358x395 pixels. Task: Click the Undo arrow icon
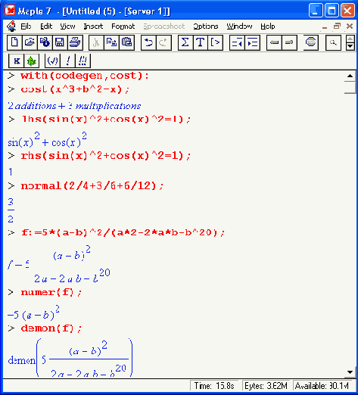[148, 42]
